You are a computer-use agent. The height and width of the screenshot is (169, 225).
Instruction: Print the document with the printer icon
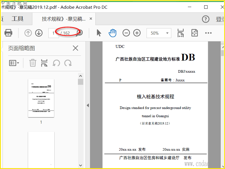click(8, 33)
